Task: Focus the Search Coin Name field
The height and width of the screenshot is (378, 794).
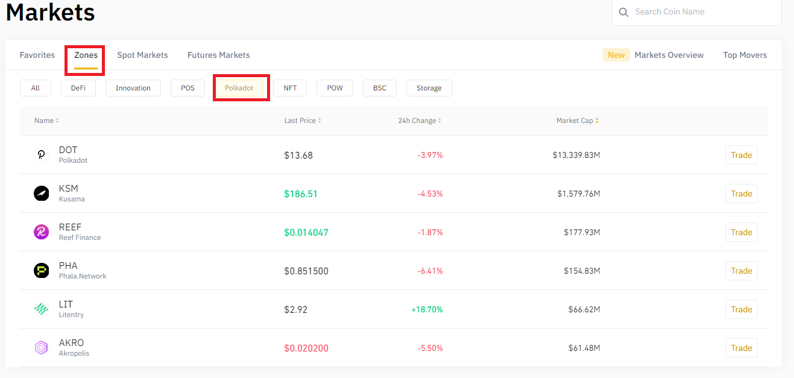Action: (x=697, y=12)
